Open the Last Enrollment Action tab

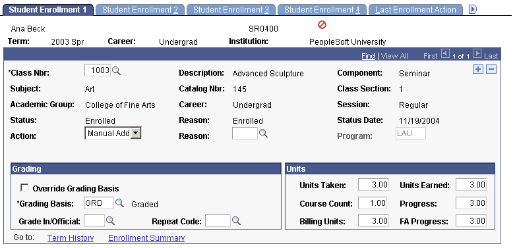click(x=415, y=10)
